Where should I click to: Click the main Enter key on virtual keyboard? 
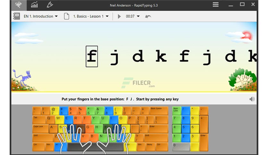point(158,129)
